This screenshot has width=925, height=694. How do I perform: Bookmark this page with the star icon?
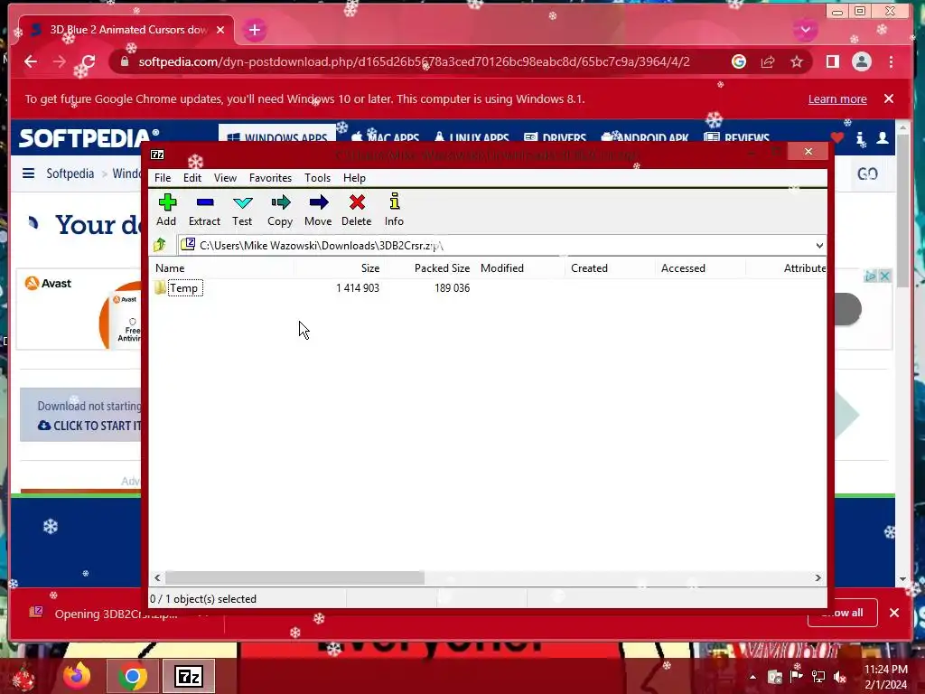(x=797, y=61)
